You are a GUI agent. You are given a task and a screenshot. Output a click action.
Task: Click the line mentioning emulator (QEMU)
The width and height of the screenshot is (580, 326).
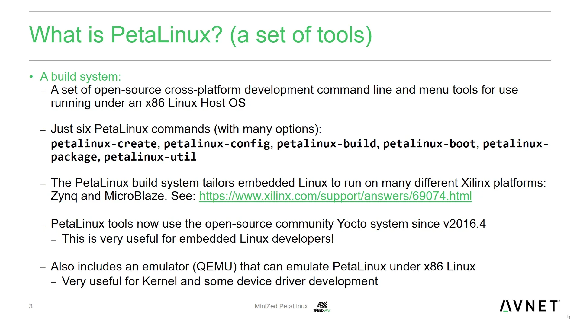(x=263, y=267)
